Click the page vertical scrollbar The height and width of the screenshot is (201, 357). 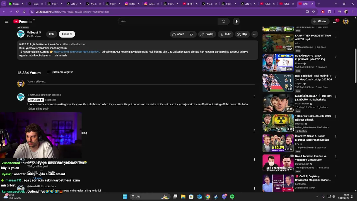355,66
